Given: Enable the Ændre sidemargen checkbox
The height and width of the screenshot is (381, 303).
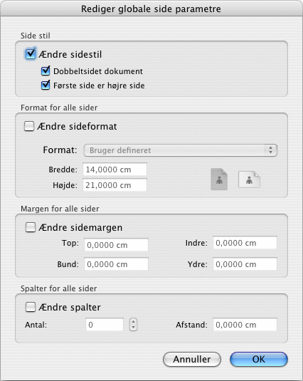Looking at the screenshot, I should pyautogui.click(x=31, y=227).
